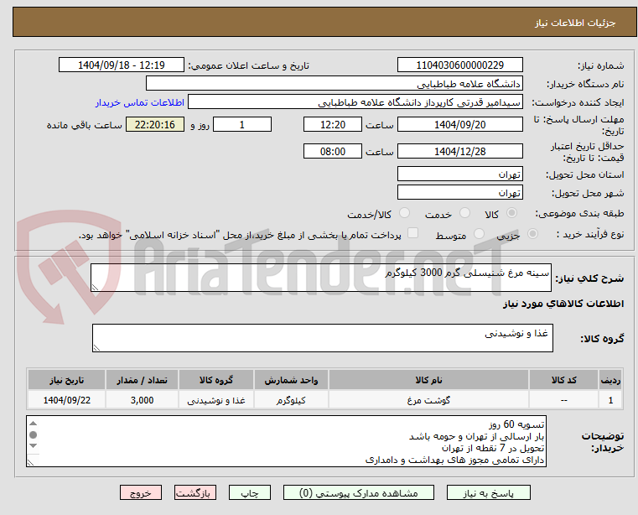Click the price validity date 1404/12/28 field
The image size is (638, 515).
pyautogui.click(x=459, y=151)
